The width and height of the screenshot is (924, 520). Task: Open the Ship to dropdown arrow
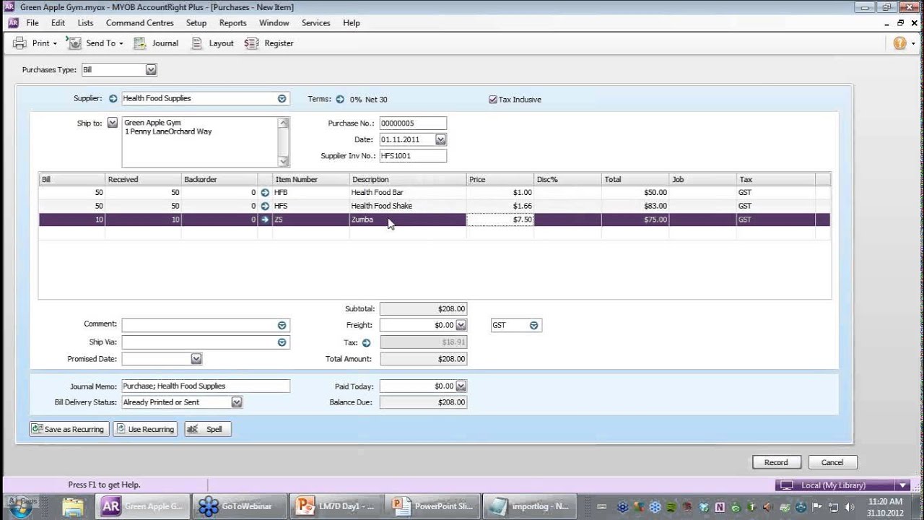click(112, 123)
